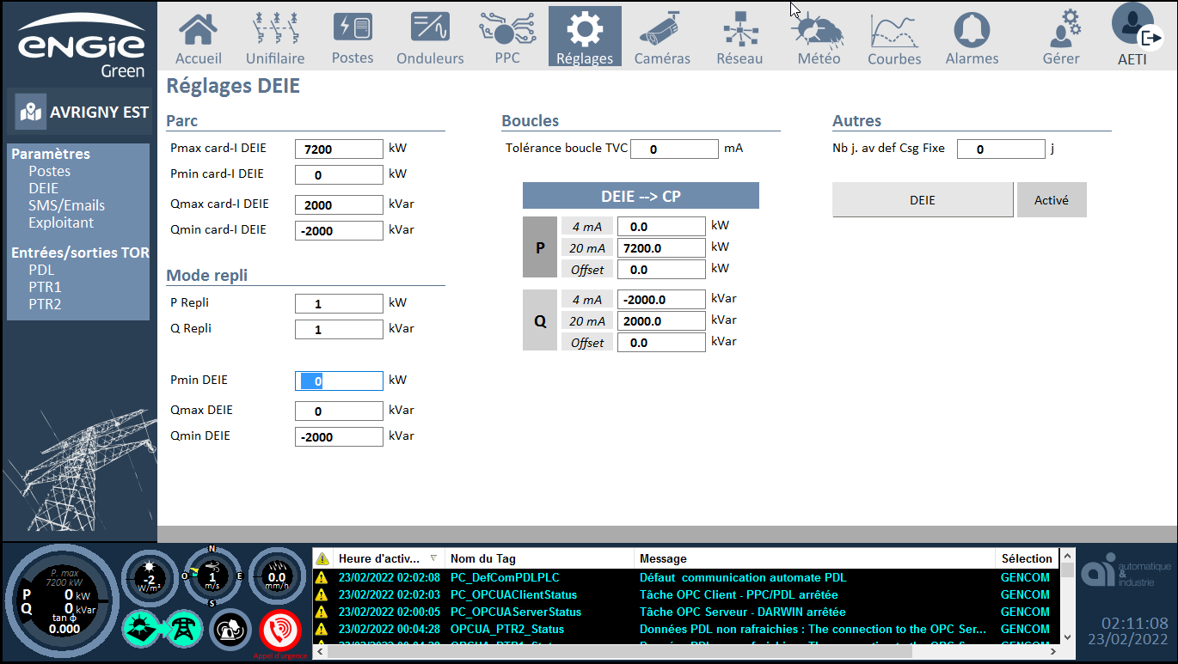Open the Accueil home page
Screen dimensions: 1178x664
[x=198, y=38]
